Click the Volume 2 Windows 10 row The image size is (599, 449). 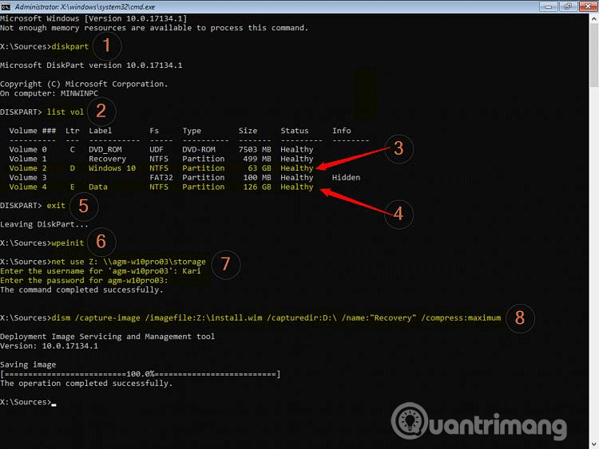160,168
